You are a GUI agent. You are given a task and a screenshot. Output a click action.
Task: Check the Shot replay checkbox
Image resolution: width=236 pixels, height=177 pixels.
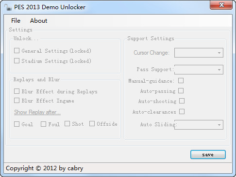67,124
